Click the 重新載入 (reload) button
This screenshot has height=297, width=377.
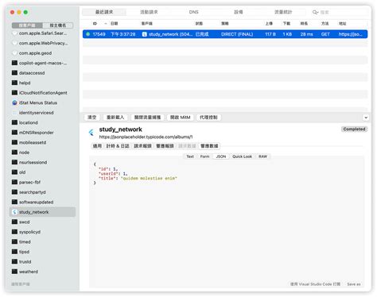115,118
